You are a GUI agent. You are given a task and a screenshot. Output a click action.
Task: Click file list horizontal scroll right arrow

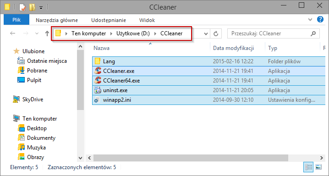(x=322, y=158)
